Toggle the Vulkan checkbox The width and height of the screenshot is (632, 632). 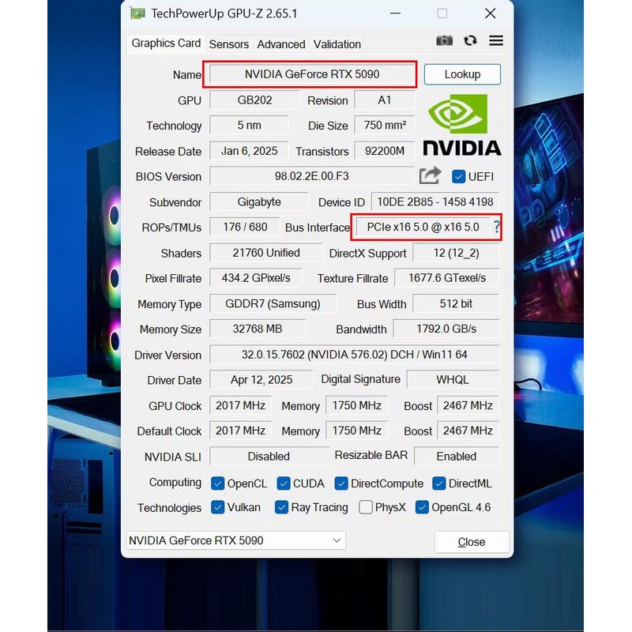(218, 507)
